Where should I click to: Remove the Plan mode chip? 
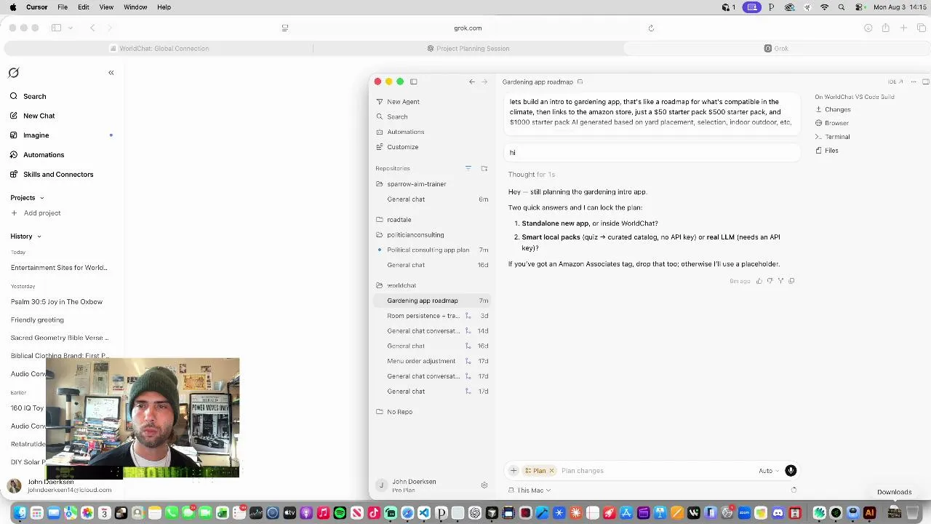(551, 471)
